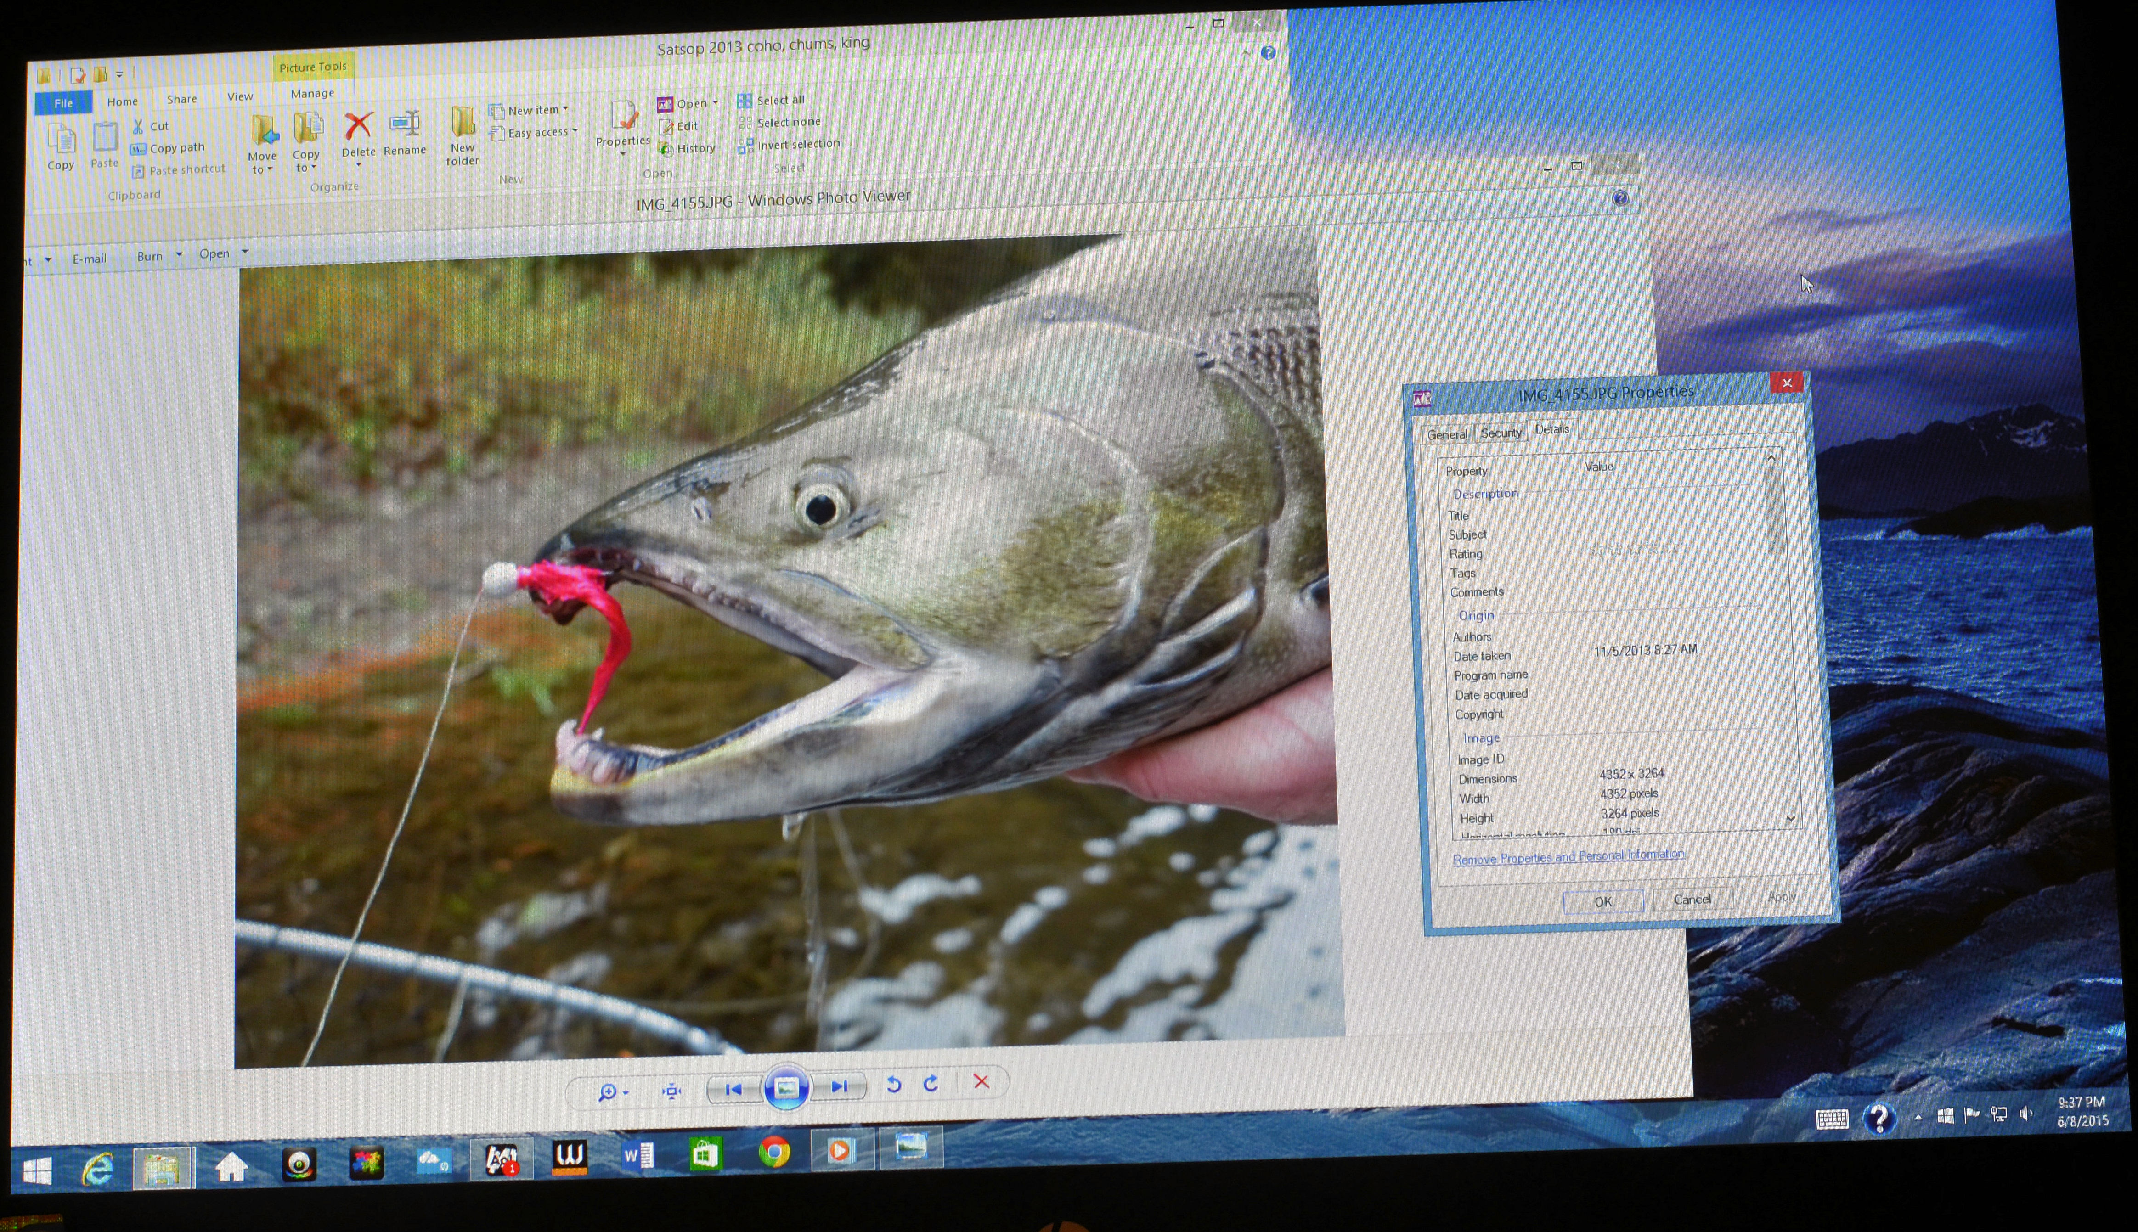Switch to the Manage ribbon tab
Viewport: 2138px width, 1232px height.
click(312, 93)
